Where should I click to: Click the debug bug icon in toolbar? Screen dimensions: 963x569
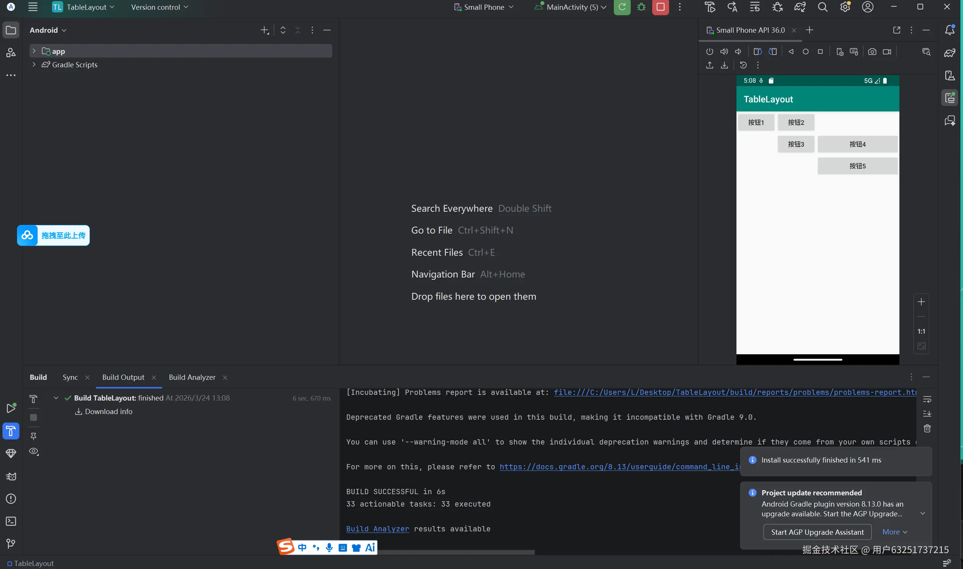coord(641,7)
